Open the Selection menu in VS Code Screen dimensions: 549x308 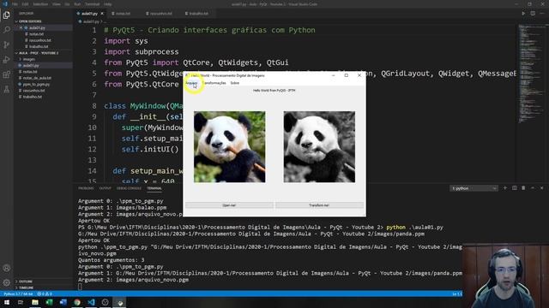click(40, 4)
